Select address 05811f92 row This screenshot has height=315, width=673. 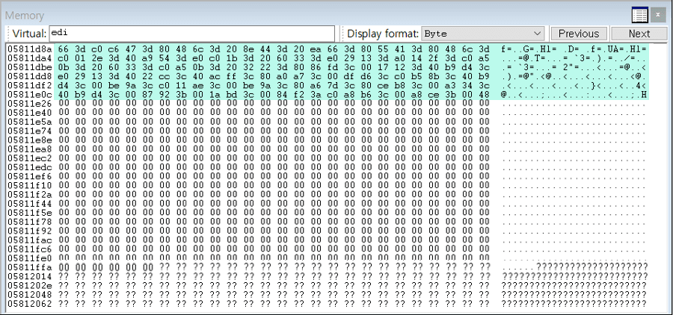pos(328,231)
